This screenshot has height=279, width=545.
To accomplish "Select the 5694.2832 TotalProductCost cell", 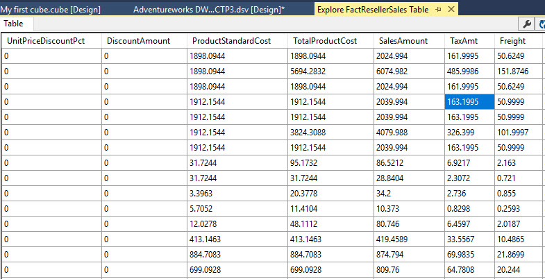I will (332, 71).
